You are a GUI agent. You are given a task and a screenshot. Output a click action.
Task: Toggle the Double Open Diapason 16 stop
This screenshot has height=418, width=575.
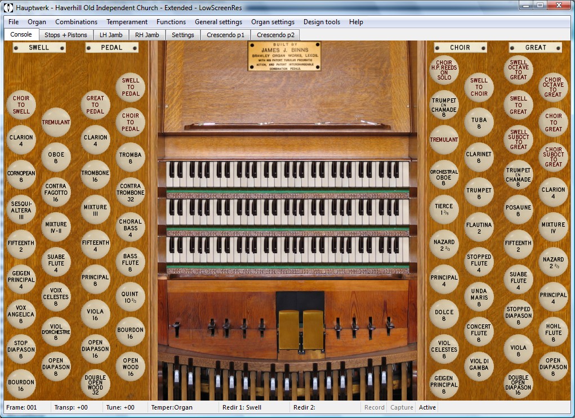click(x=519, y=384)
